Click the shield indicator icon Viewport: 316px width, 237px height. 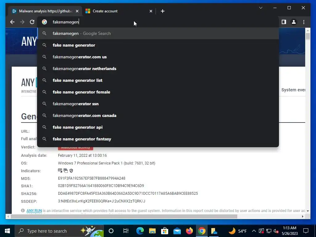(71, 171)
